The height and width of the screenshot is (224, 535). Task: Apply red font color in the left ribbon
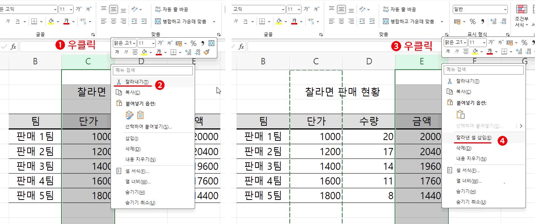[67, 21]
